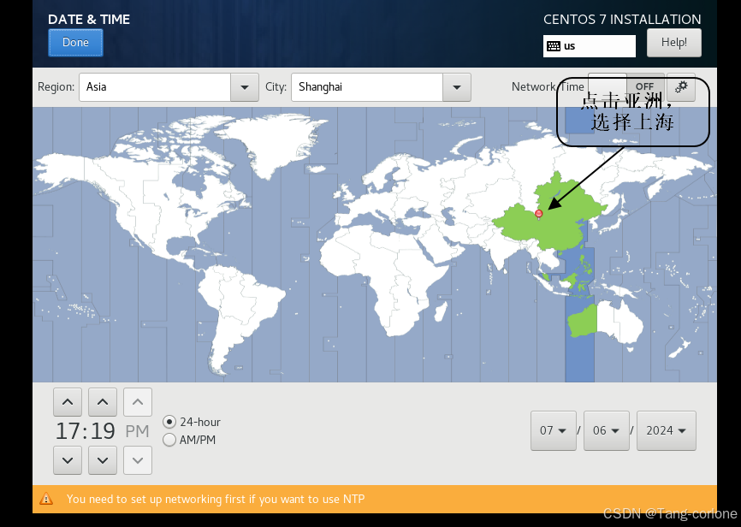
Task: Click the 19 minutes value
Action: coord(103,431)
